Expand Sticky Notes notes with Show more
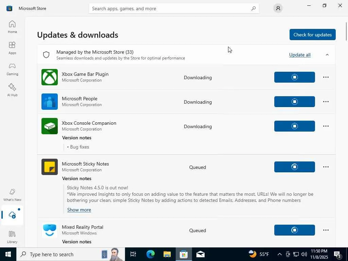 click(x=79, y=210)
